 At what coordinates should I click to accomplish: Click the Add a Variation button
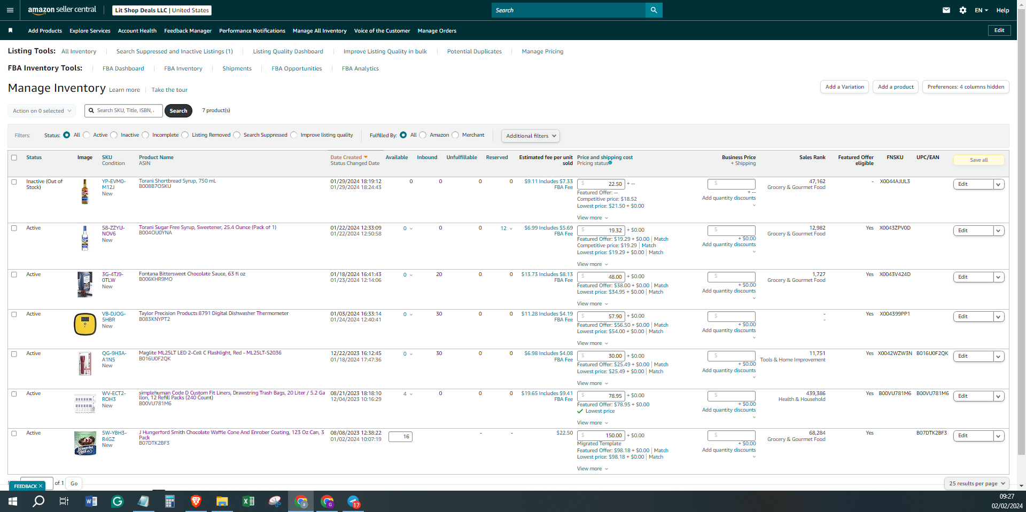point(844,87)
